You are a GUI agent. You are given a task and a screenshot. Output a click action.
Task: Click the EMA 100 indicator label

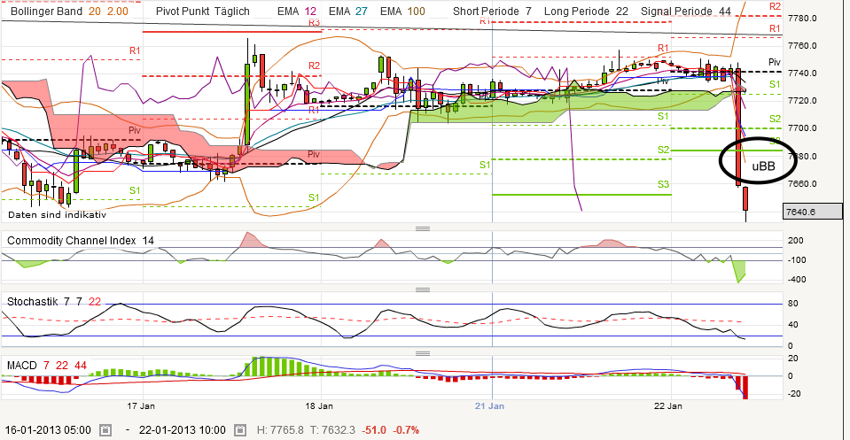click(x=402, y=11)
